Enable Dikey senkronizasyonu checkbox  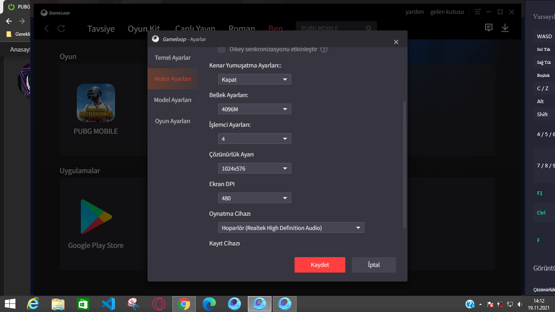pyautogui.click(x=221, y=50)
